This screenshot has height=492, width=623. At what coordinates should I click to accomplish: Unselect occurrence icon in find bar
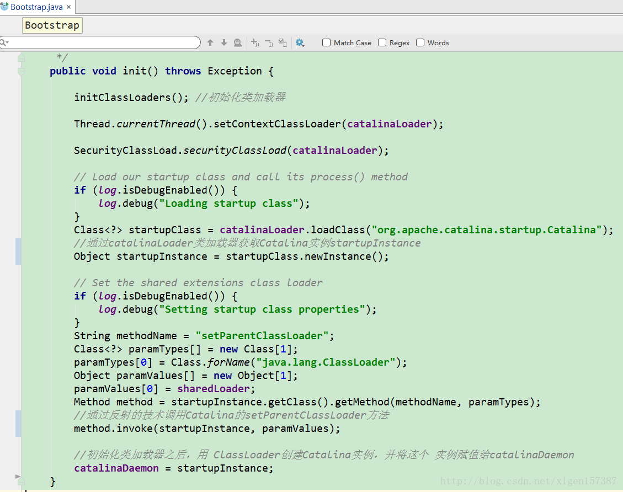(269, 42)
